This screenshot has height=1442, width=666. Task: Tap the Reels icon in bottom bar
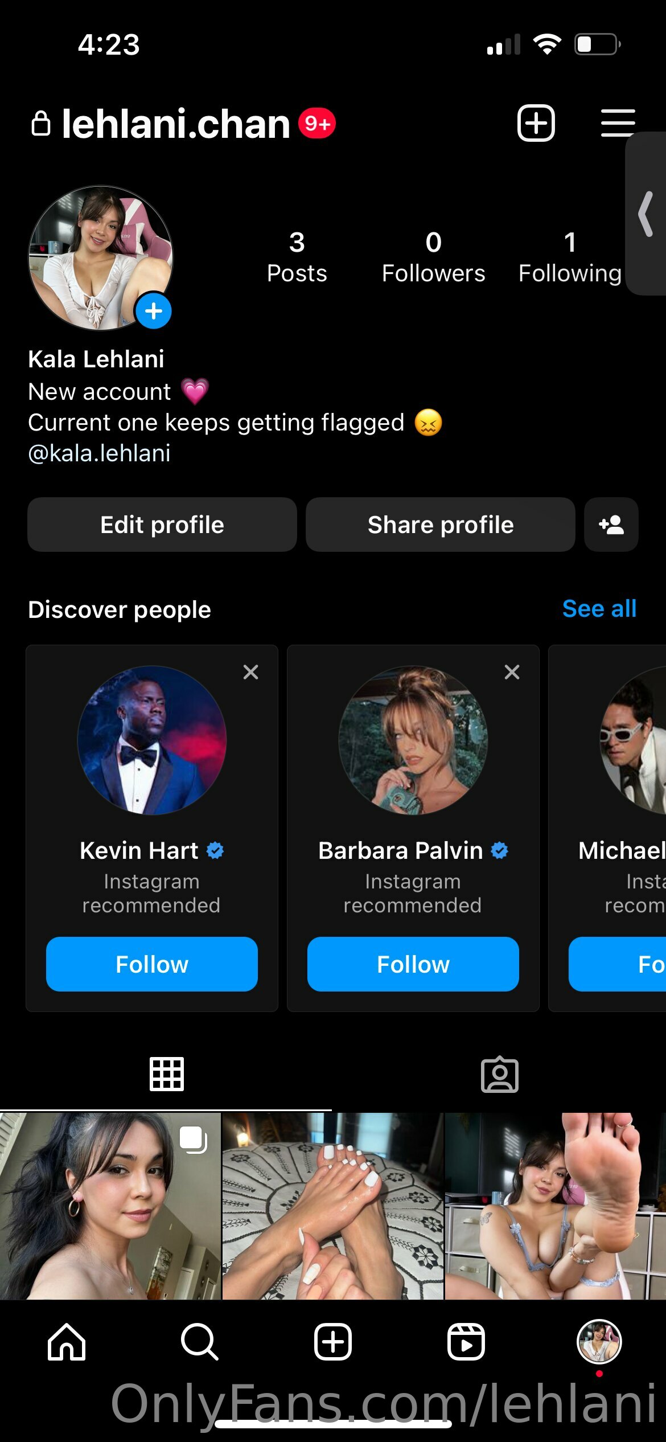click(x=466, y=1342)
